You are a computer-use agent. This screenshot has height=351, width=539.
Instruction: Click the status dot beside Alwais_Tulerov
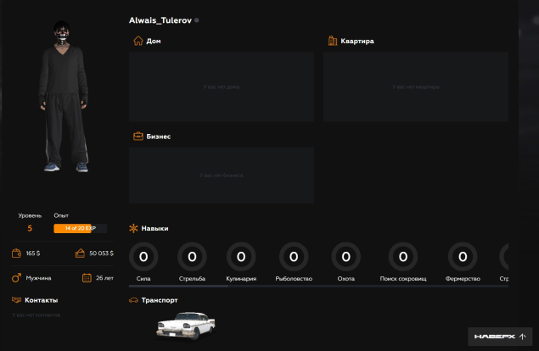point(197,19)
